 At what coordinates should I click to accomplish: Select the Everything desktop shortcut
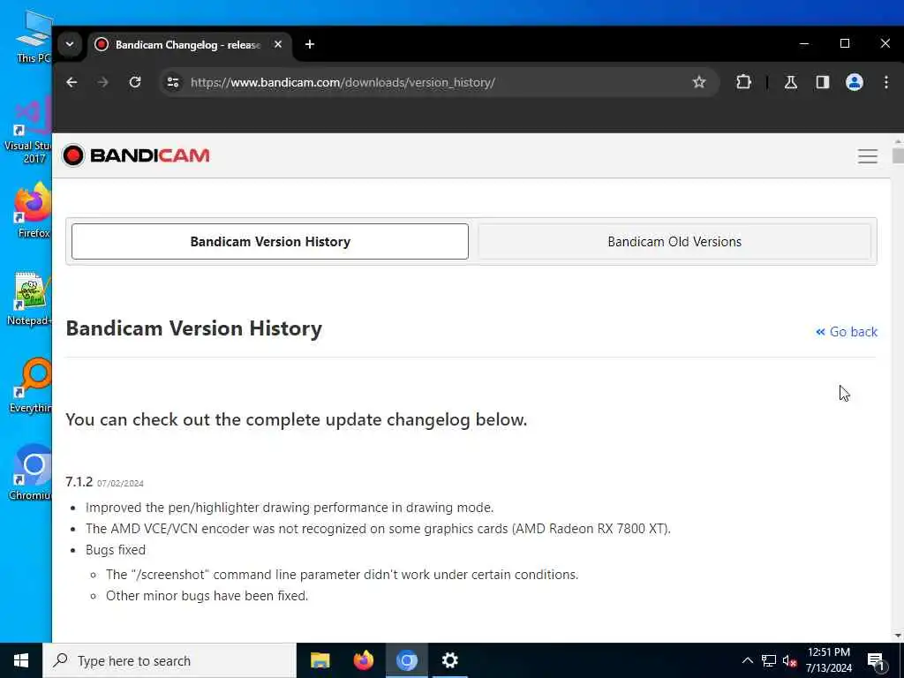coord(30,385)
